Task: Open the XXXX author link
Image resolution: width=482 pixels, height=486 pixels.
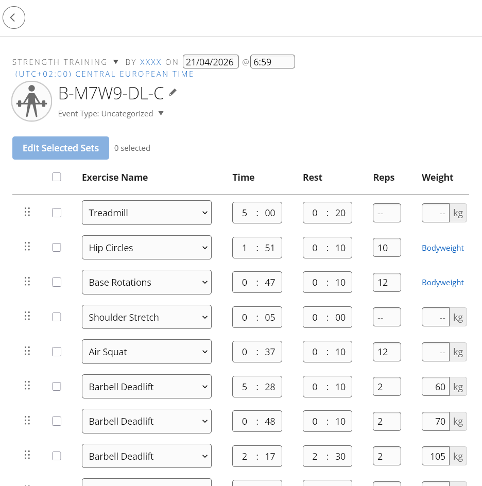Action: (151, 62)
